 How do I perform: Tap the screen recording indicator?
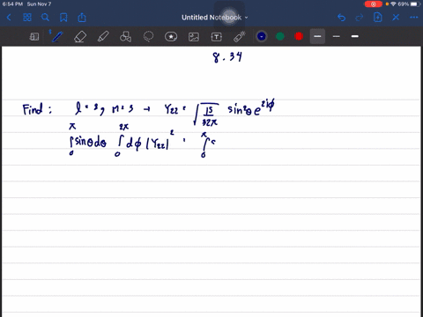coord(374,4)
